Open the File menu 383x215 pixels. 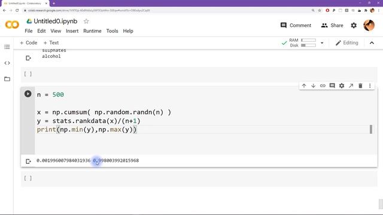(29, 31)
